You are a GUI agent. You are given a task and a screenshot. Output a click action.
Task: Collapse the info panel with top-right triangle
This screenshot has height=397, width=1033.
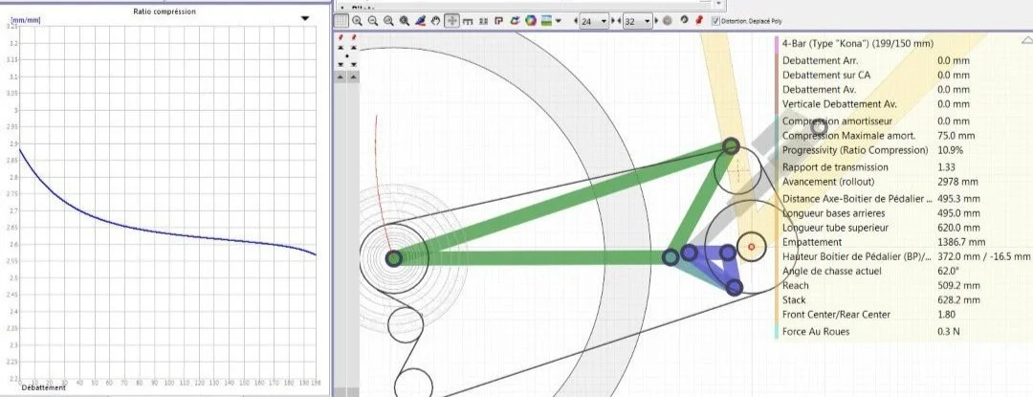pos(1026,40)
